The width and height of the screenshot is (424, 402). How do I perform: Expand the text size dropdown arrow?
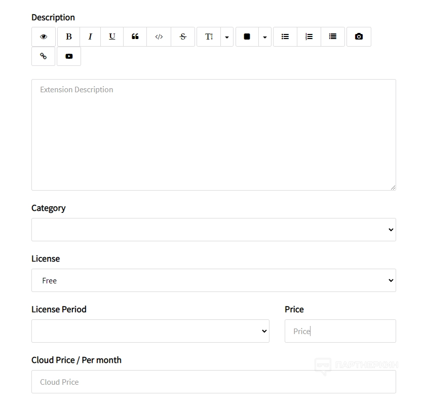tap(227, 37)
